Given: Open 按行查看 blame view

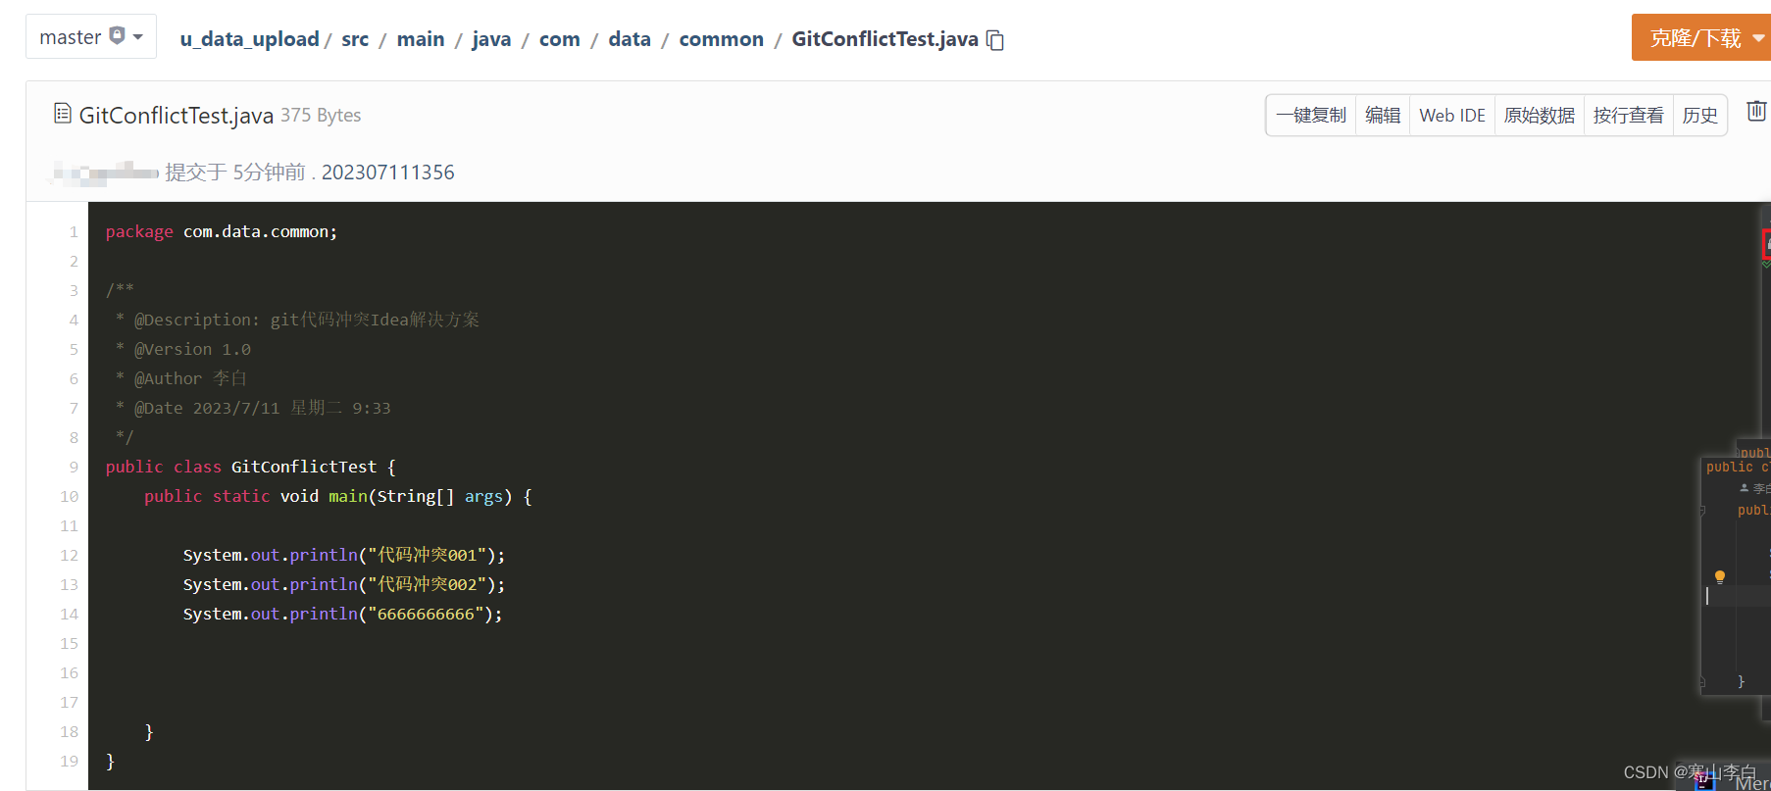Looking at the screenshot, I should point(1629,116).
